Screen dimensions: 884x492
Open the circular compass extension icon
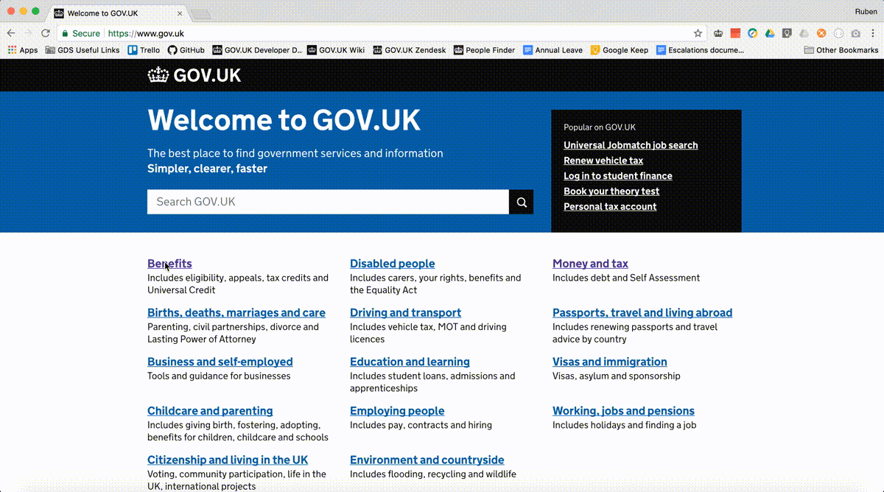click(752, 33)
